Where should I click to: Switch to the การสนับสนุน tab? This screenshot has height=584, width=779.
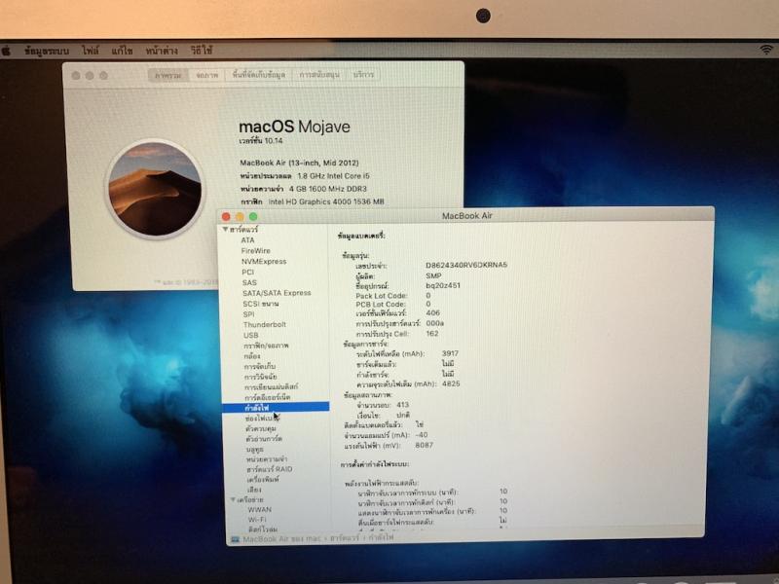tap(319, 75)
